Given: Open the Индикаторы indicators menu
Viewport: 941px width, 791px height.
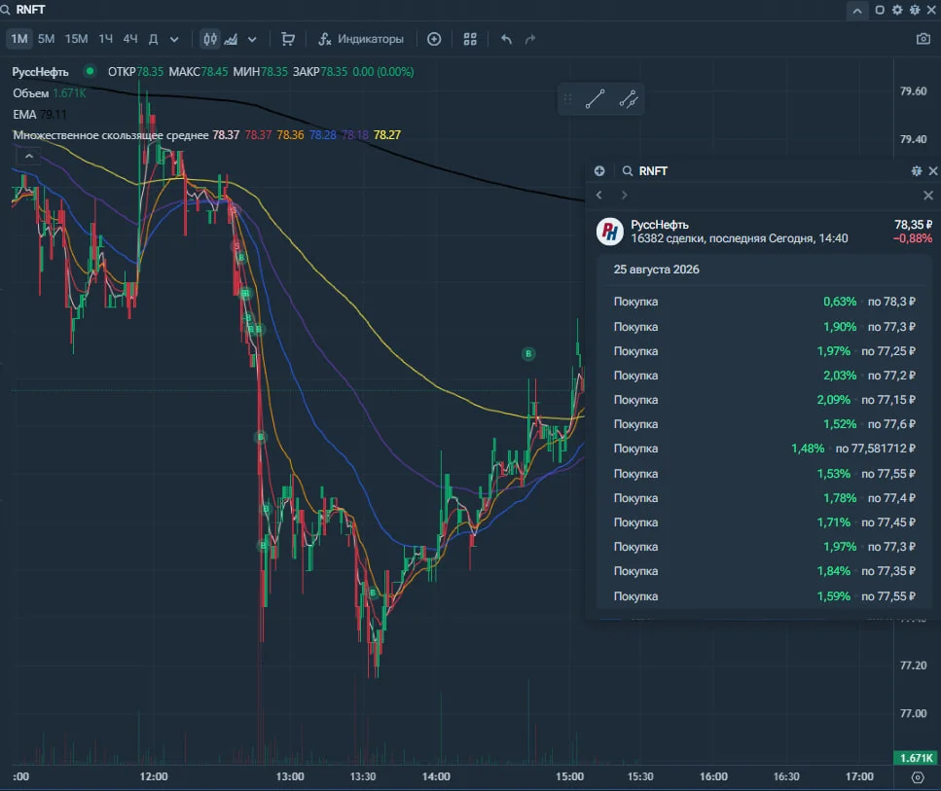Looking at the screenshot, I should point(361,39).
